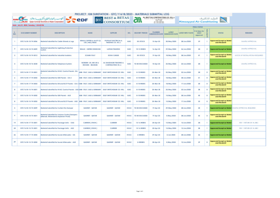Click TO BE DISCUSSED in Telephone System row
Image resolution: width=280 pixels, height=198 pixels.
pos(141,64)
